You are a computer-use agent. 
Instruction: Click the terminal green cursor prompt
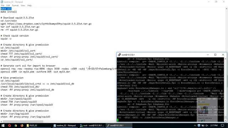coord(118,120)
